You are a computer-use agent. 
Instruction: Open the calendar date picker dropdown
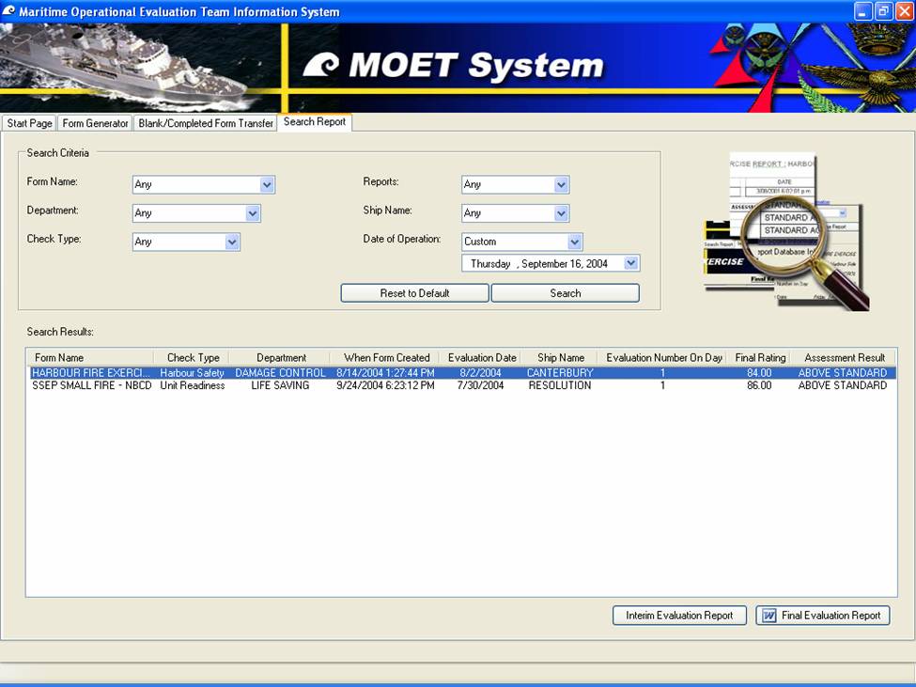pyautogui.click(x=631, y=264)
